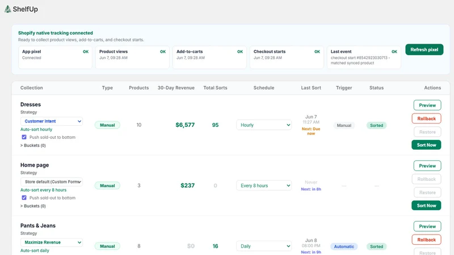Click the Checkout starts status card
This screenshot has height=255, width=454.
coord(287,57)
